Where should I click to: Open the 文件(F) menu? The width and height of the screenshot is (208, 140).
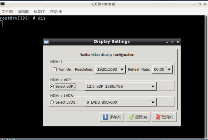[x=7, y=12]
